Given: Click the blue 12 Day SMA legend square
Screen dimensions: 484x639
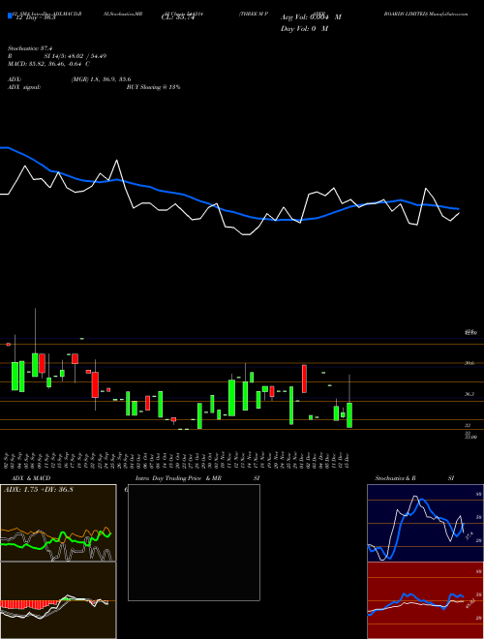Looking at the screenshot, I should (10, 16).
